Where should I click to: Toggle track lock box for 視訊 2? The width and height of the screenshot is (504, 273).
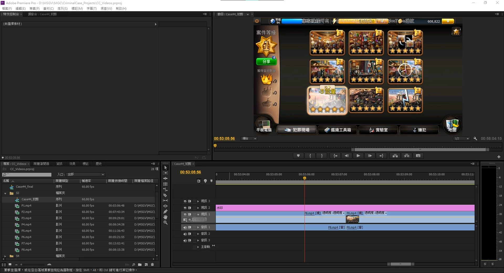pos(194,208)
